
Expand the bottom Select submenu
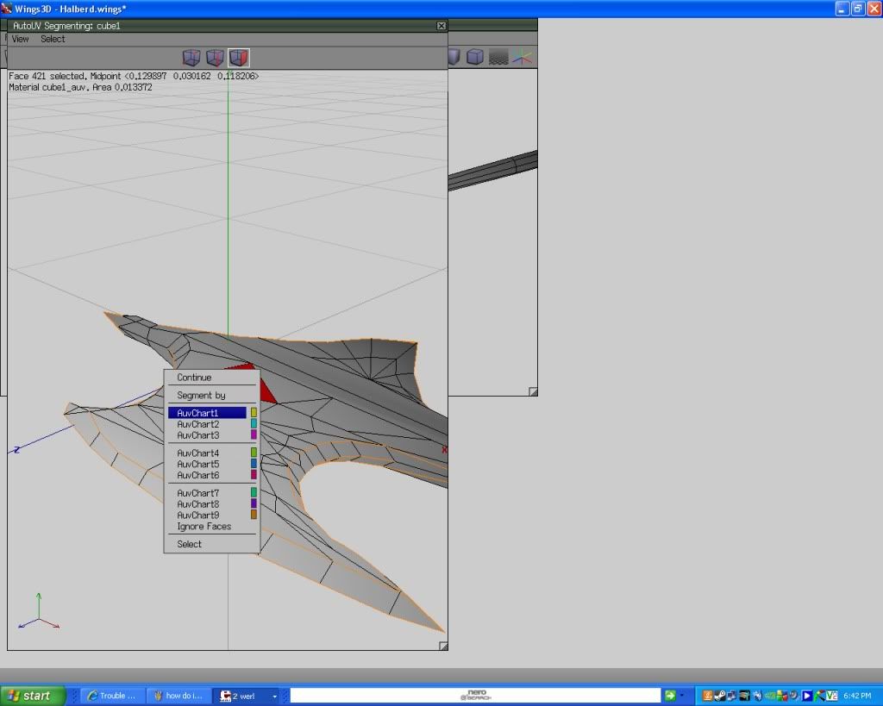(190, 544)
